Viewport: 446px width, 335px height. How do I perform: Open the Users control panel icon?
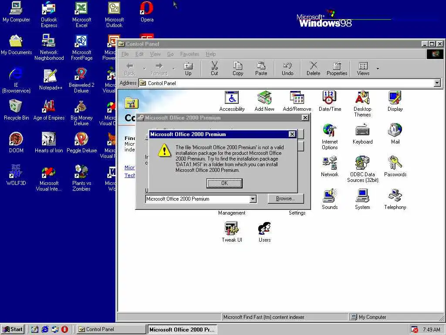point(264,232)
